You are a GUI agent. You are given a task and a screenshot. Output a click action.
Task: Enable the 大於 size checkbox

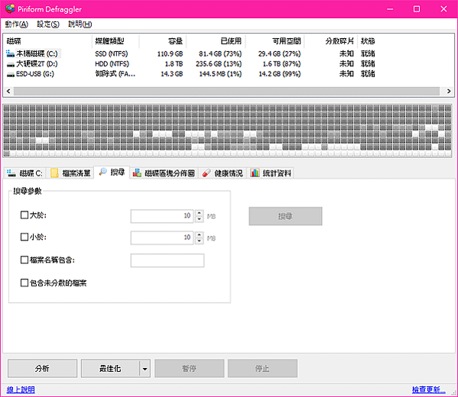pyautogui.click(x=24, y=215)
